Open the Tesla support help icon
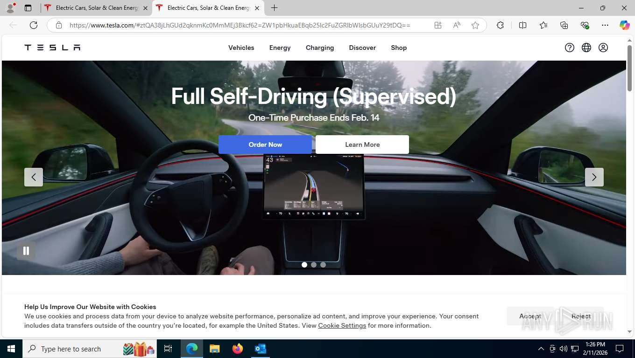The height and width of the screenshot is (358, 635). point(570,48)
